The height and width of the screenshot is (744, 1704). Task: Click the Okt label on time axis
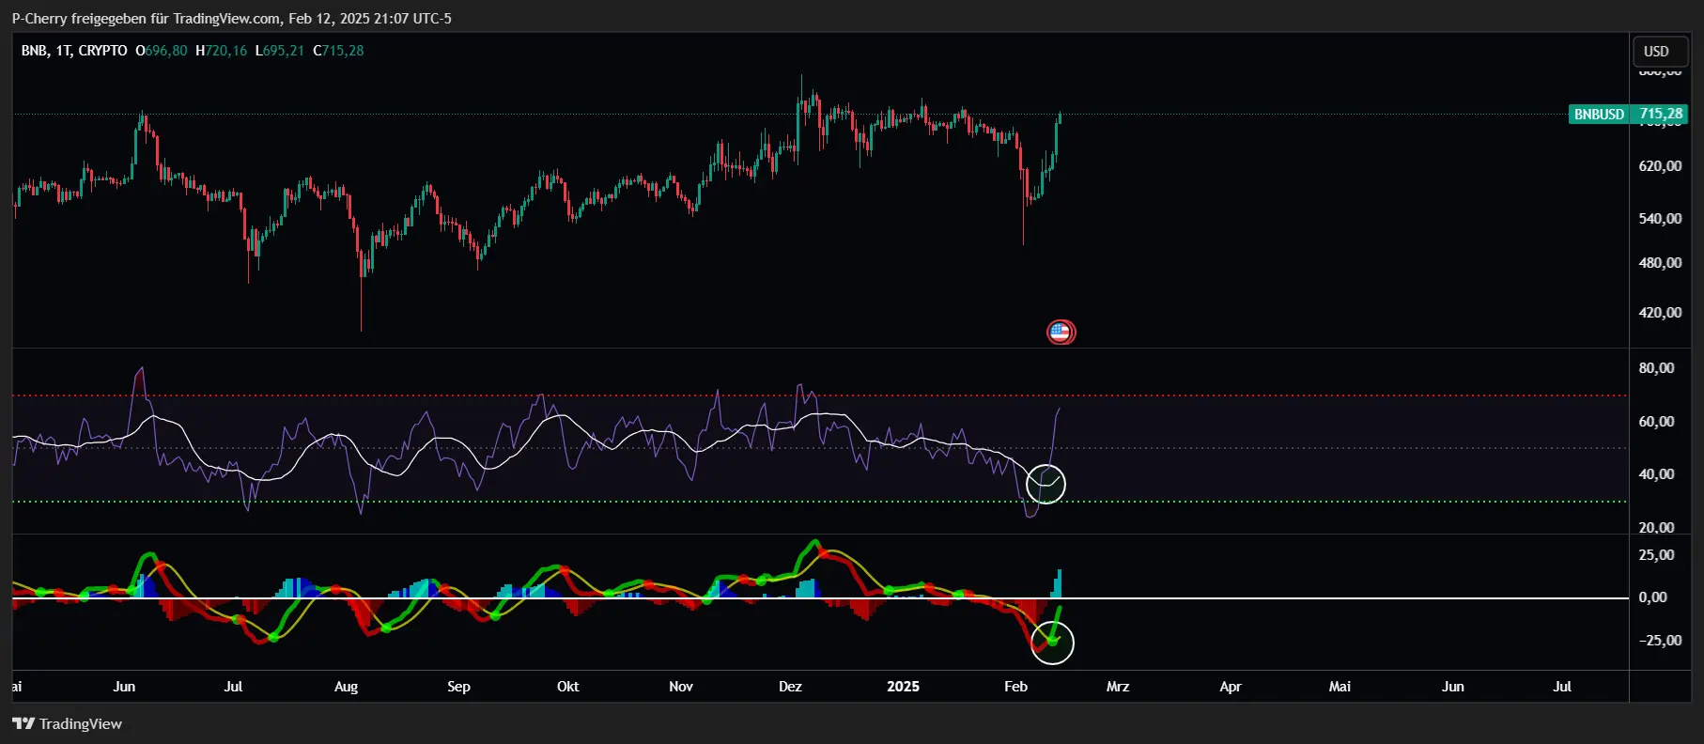[x=567, y=687]
